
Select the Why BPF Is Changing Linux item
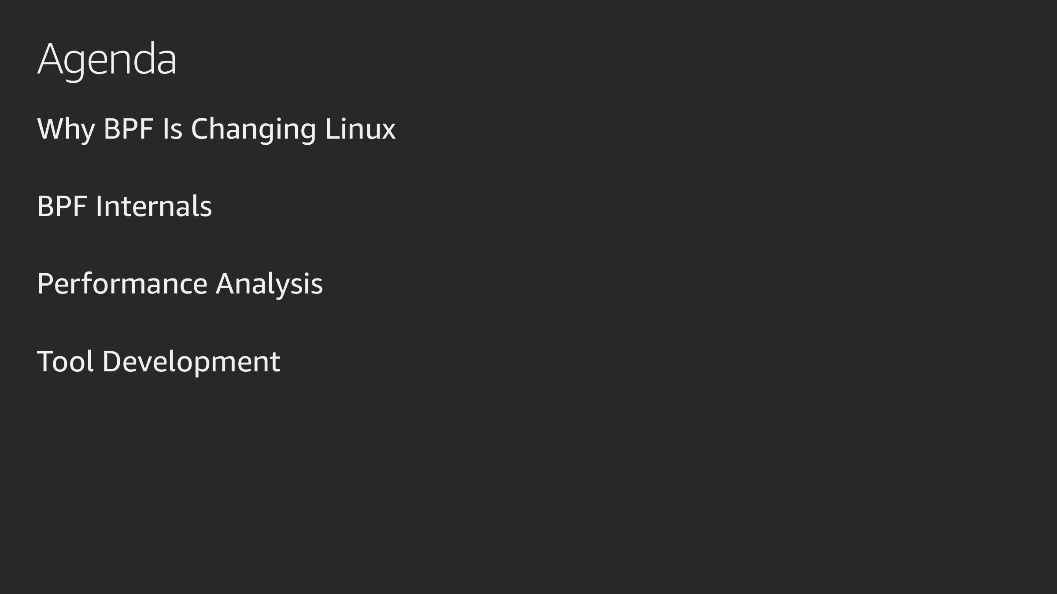pyautogui.click(x=216, y=129)
